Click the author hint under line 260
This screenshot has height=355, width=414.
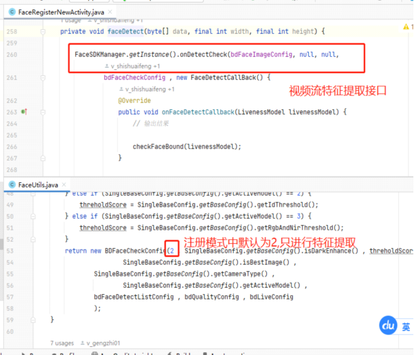click(132, 66)
